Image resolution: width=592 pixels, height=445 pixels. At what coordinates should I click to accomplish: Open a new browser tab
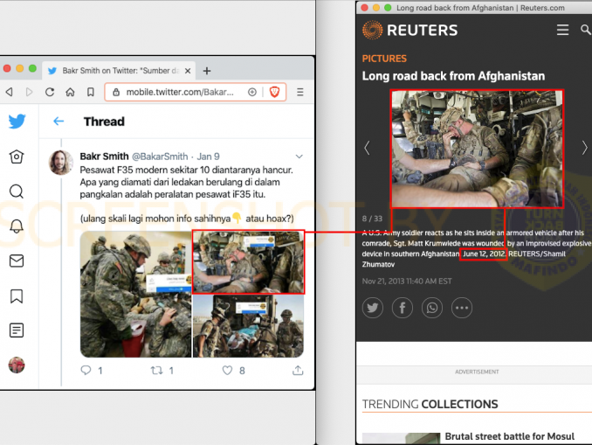(x=207, y=71)
